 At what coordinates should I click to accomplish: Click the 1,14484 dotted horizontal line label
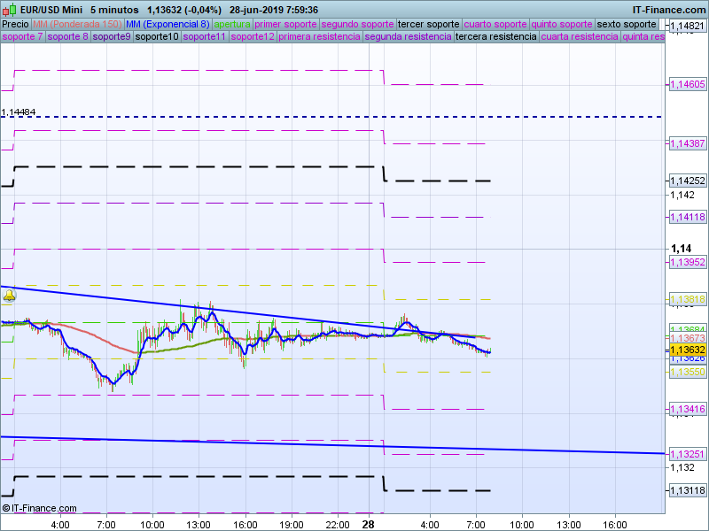click(x=19, y=112)
